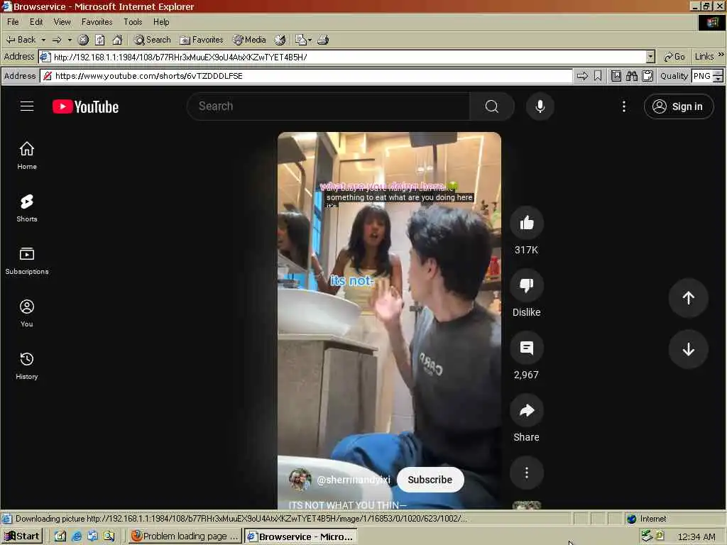Open the Short's more options three-dot button
Image resolution: width=727 pixels, height=545 pixels.
pos(527,473)
